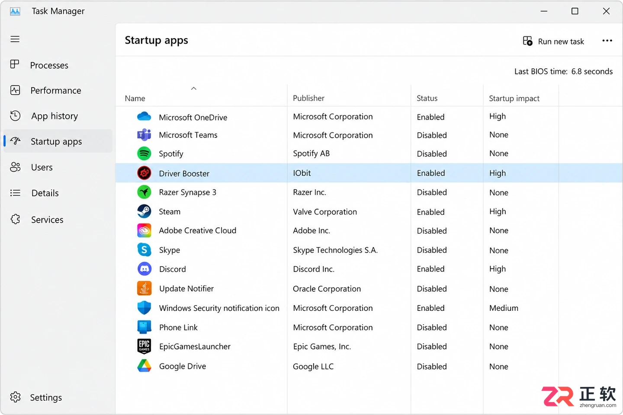Select the Microsoft Teams startup entry
The height and width of the screenshot is (415, 623).
click(x=369, y=135)
